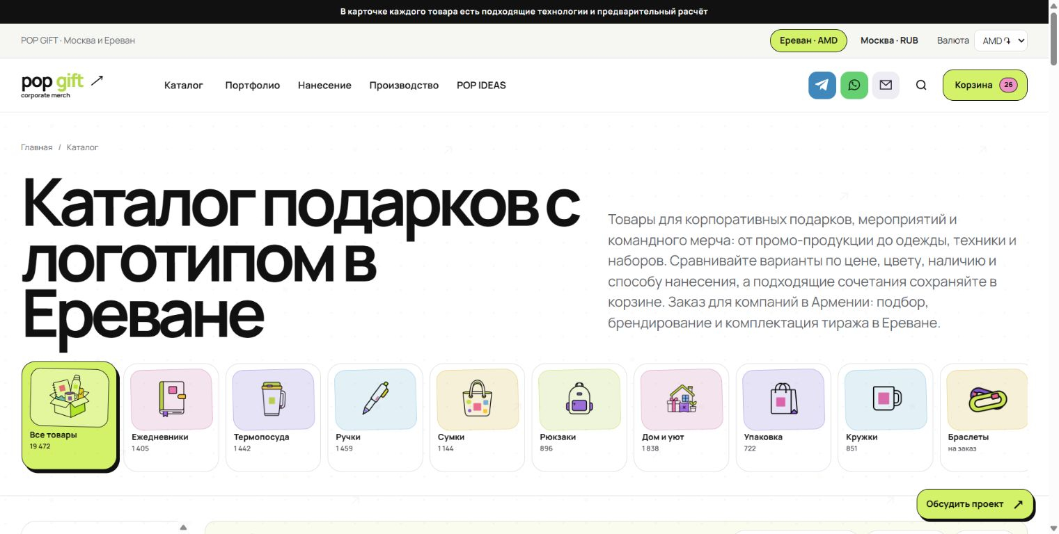
Task: Open the Telegram contact icon
Action: coord(822,86)
